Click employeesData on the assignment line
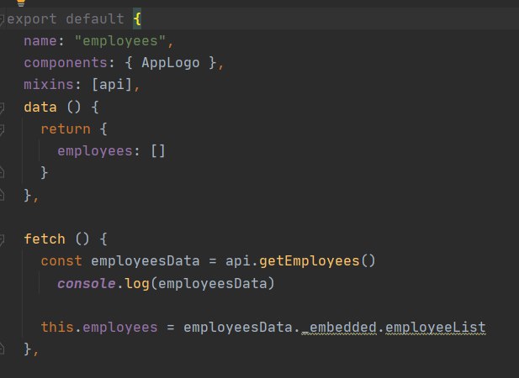Viewport: 519px width, 378px height. 238,327
